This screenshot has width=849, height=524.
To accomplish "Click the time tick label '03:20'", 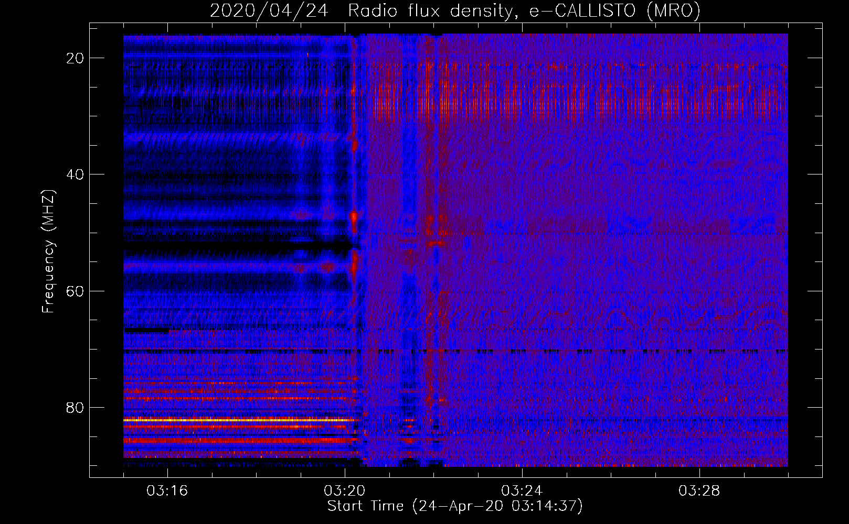I will tap(345, 491).
